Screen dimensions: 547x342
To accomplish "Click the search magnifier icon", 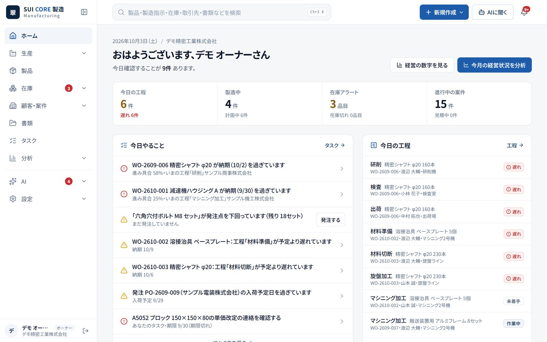I will (x=121, y=12).
